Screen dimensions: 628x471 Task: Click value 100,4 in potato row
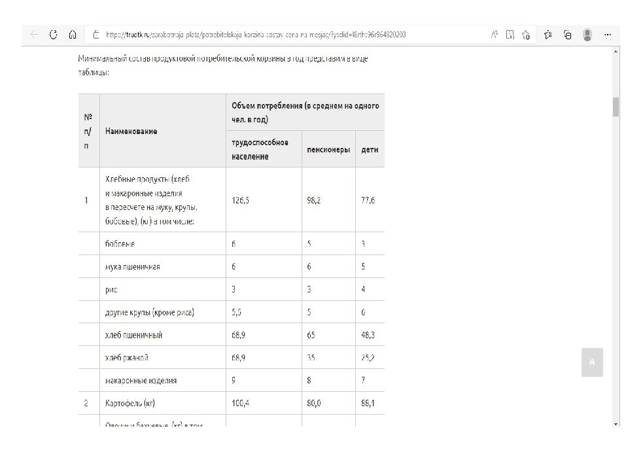click(x=240, y=404)
